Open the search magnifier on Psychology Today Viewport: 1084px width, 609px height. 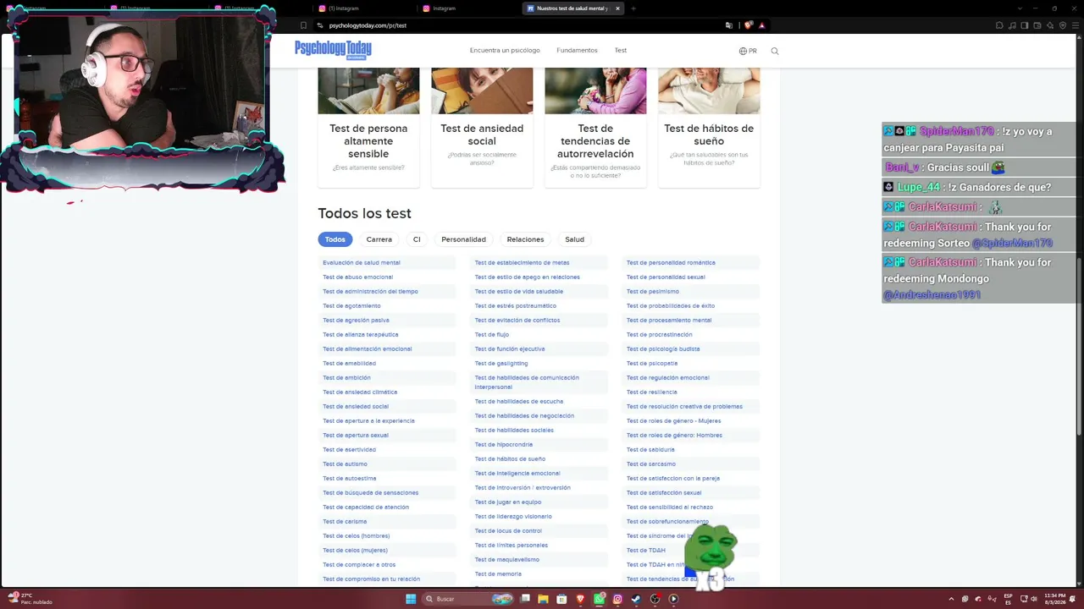tap(774, 51)
